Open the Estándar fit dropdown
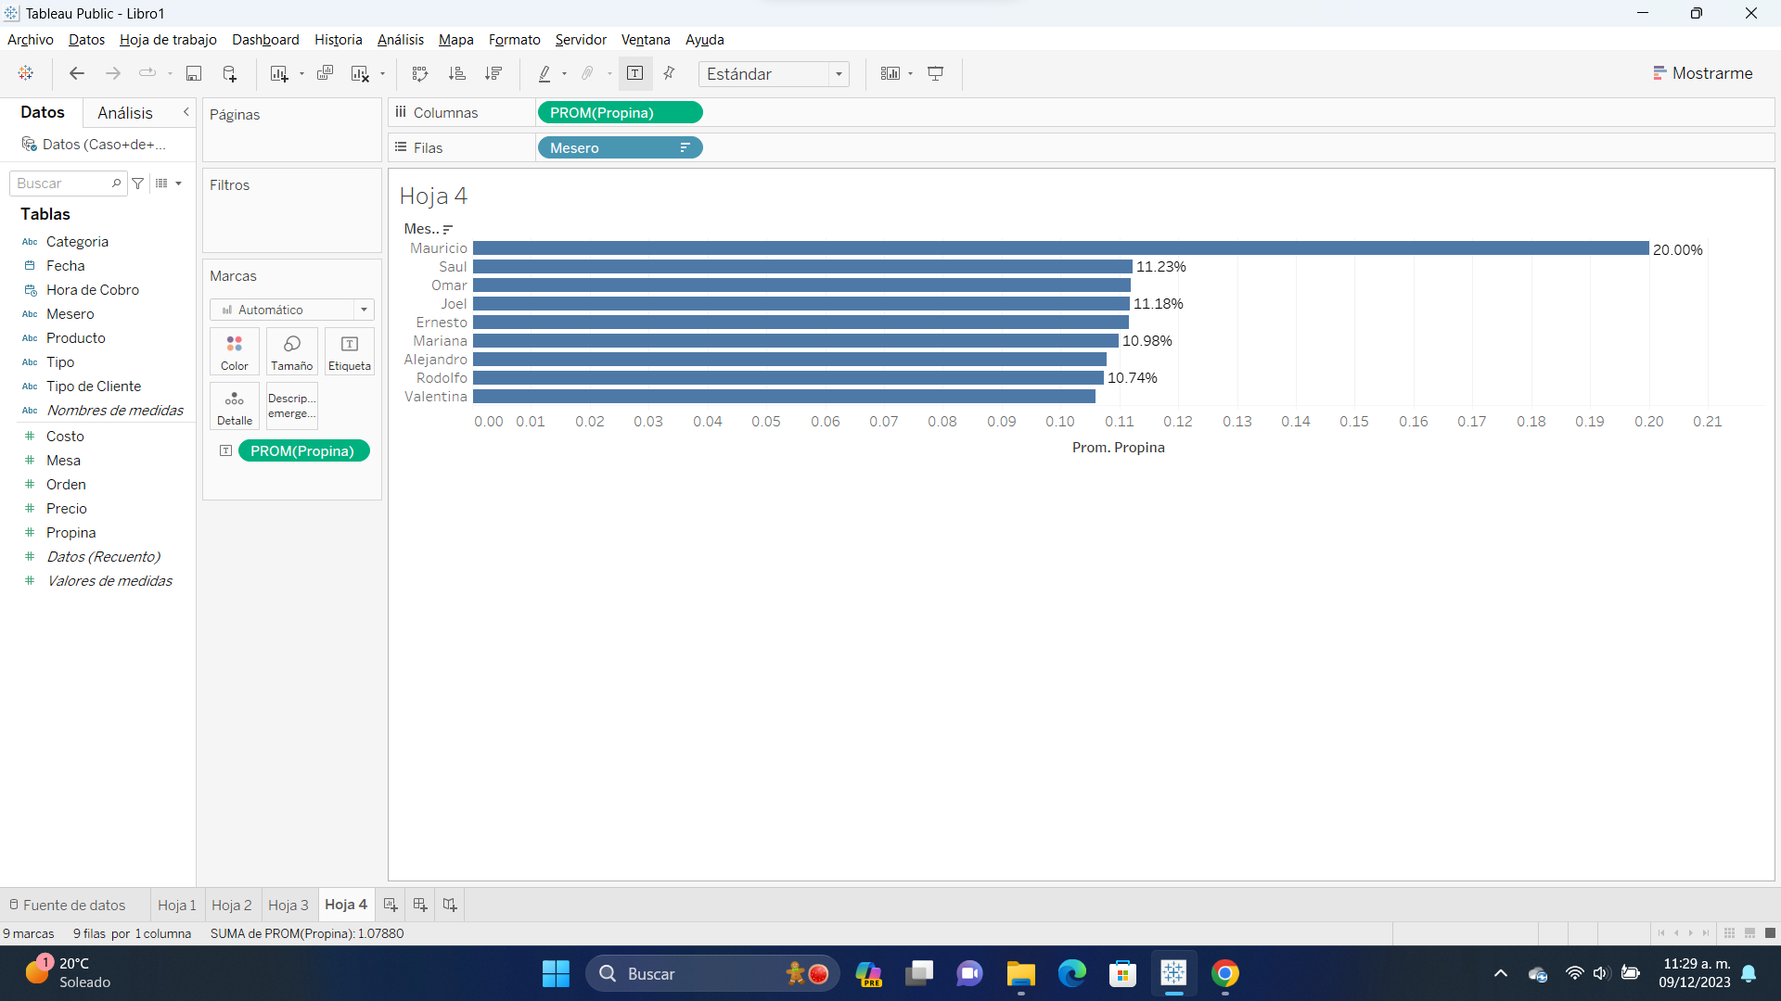Viewport: 1781px width, 1001px height. point(774,73)
